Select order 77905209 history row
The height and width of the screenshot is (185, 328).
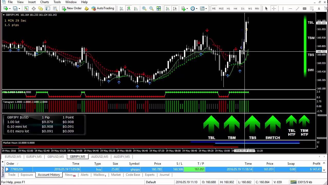tap(163, 169)
